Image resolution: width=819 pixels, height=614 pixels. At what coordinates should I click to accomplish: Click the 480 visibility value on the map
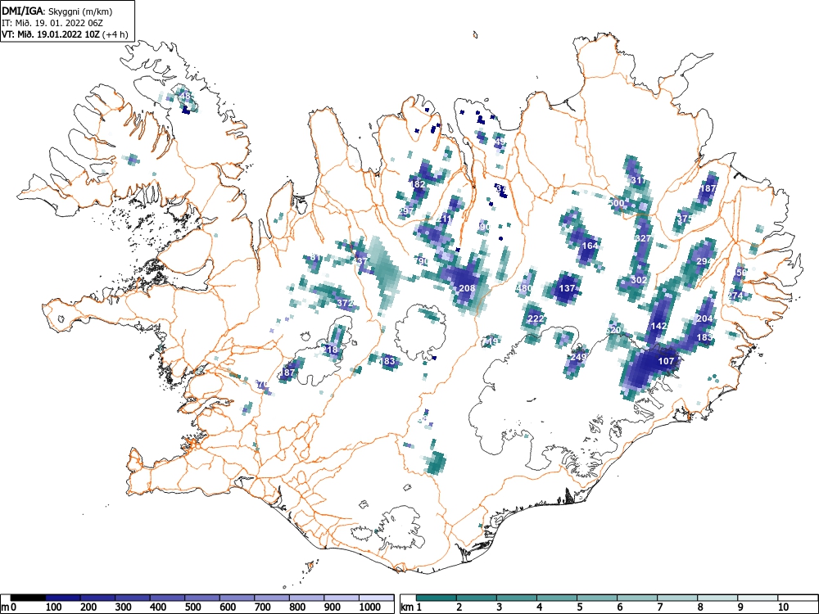[524, 288]
